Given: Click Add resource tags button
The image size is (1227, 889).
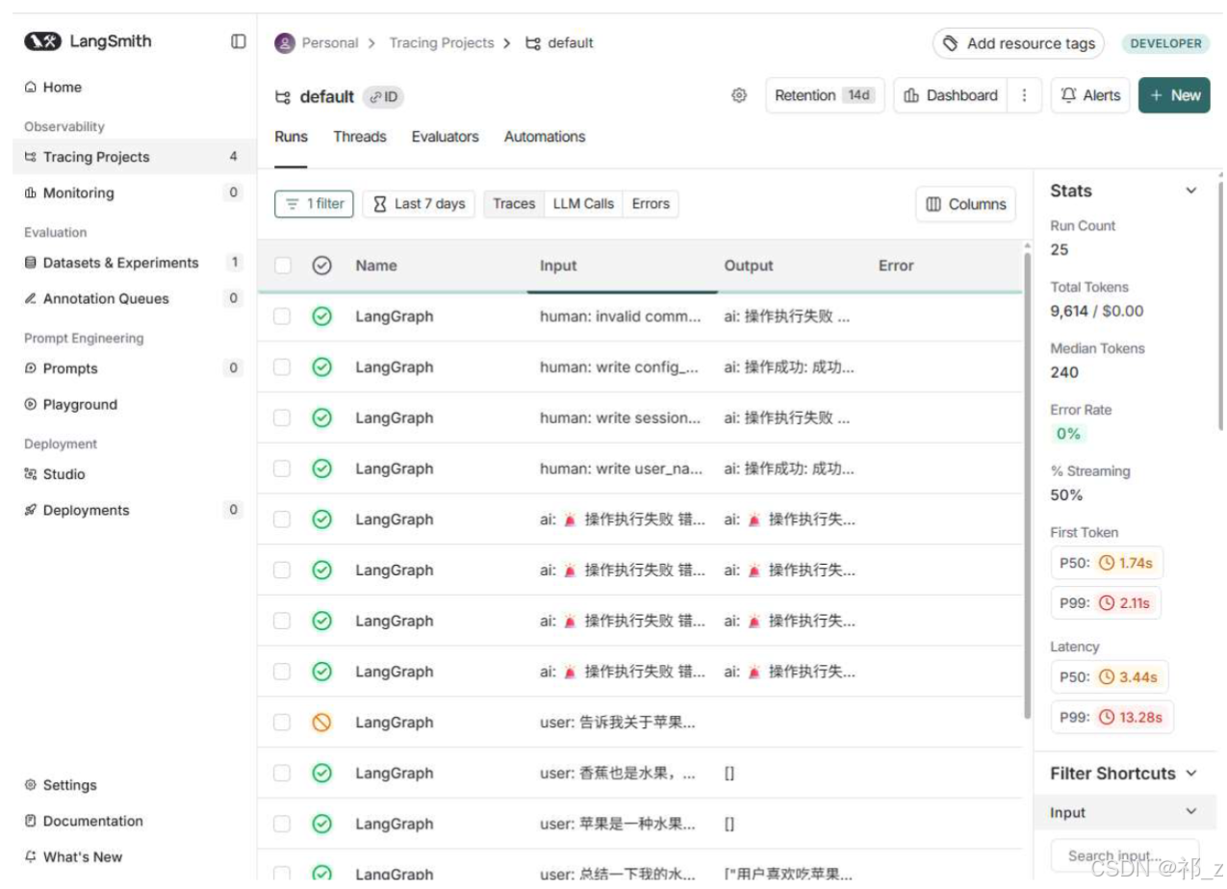Looking at the screenshot, I should tap(1018, 43).
